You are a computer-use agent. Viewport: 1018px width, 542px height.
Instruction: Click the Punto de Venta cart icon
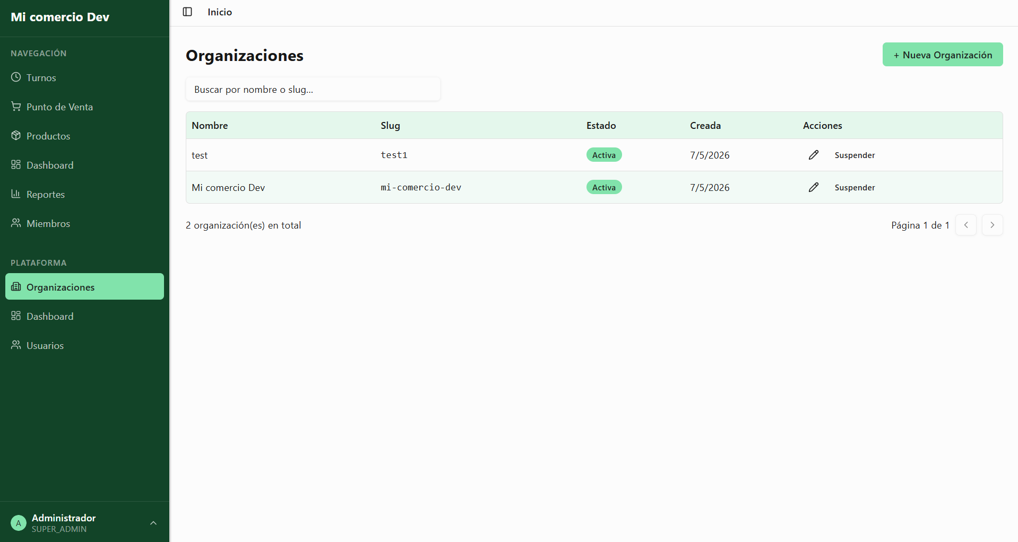click(x=16, y=107)
